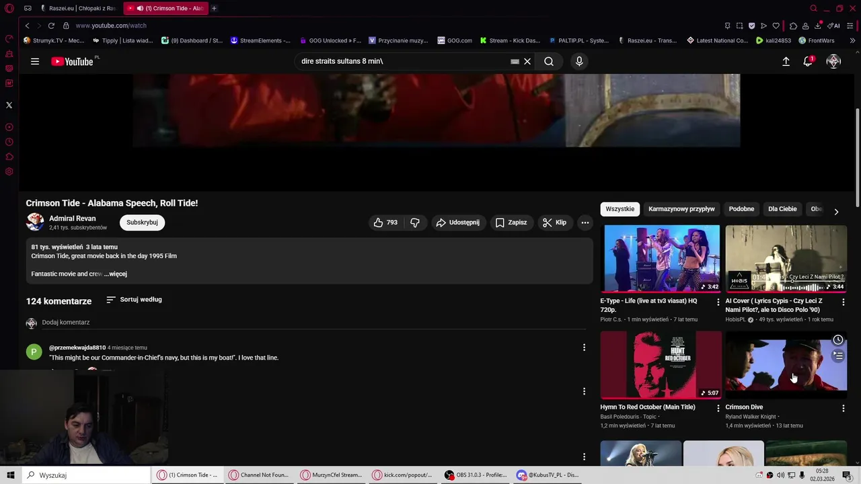
Task: Select the Karmazynowy przypływ chip
Action: [681, 209]
